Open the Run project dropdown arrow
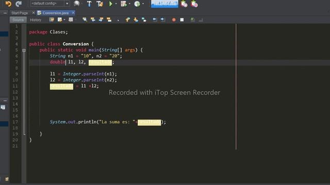The width and height of the screenshot is (330, 185). point(116,4)
